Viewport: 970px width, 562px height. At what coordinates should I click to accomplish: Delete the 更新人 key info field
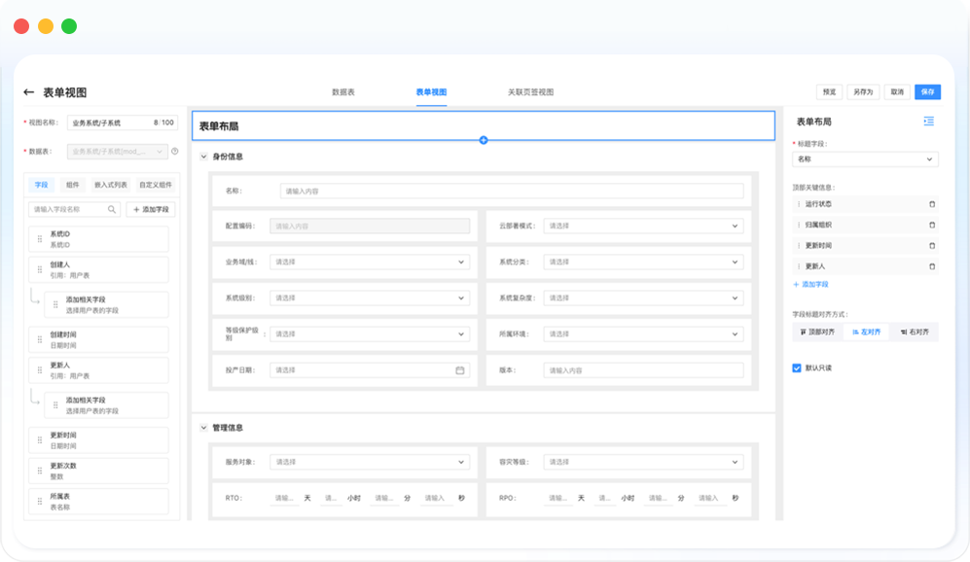pos(932,266)
